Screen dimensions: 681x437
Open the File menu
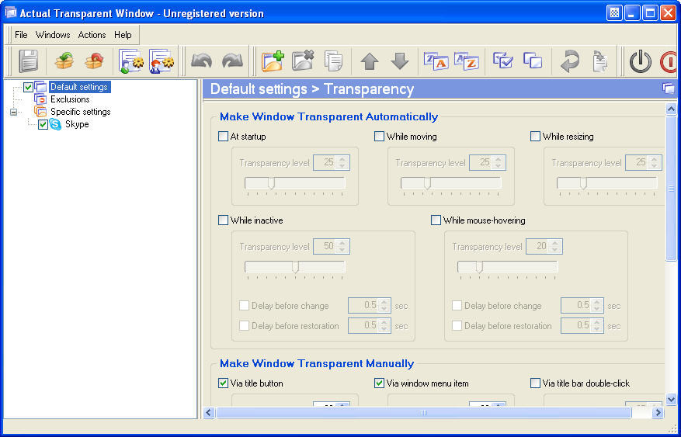point(21,35)
